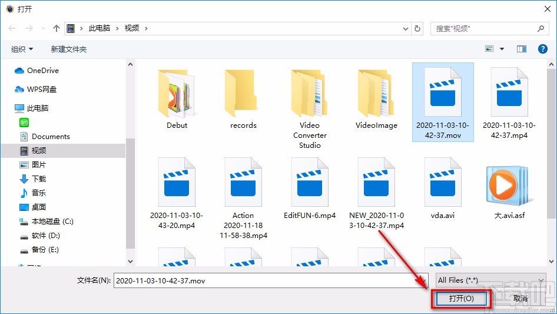Click 视频 in address breadcrumb
Viewport: 557px width, 314px height.
(132, 28)
